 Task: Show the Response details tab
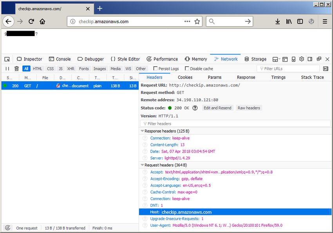coord(246,77)
